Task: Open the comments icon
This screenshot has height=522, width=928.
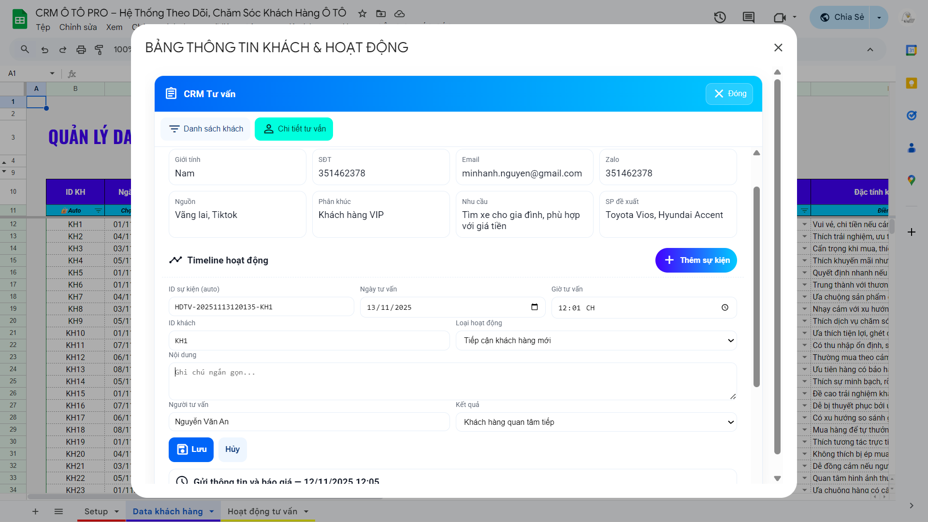Action: click(748, 17)
